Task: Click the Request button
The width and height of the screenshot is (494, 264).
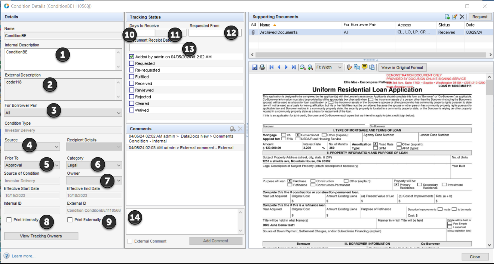Action: [480, 17]
